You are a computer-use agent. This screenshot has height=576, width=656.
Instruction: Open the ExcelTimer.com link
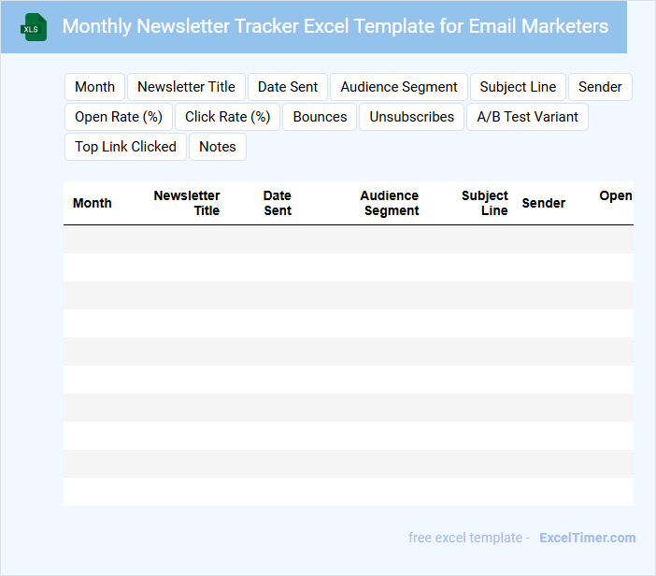pyautogui.click(x=587, y=538)
